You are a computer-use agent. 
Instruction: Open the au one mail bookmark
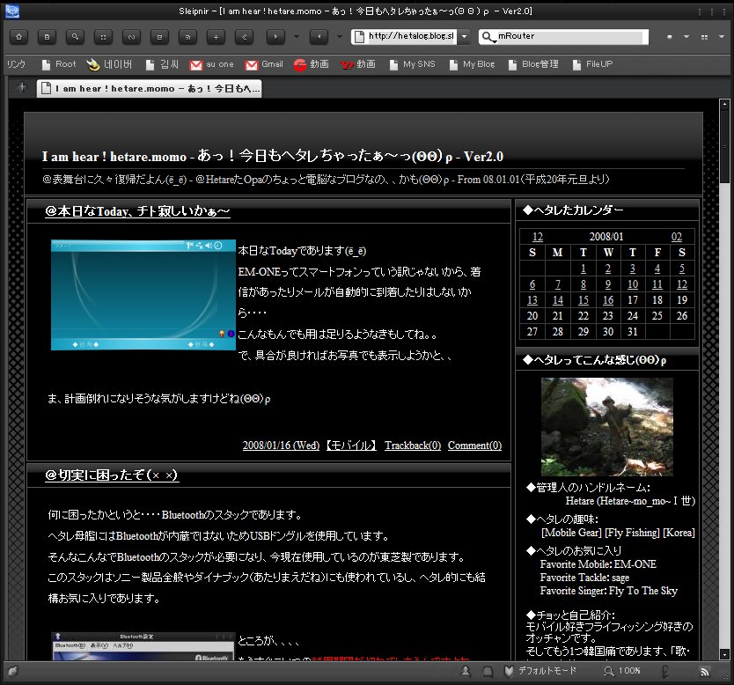click(211, 64)
